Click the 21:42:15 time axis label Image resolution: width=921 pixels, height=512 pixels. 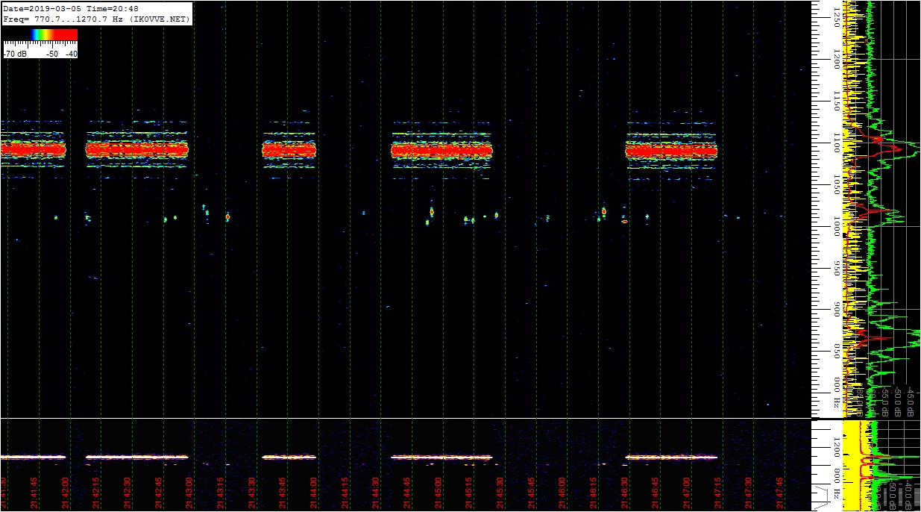95,491
